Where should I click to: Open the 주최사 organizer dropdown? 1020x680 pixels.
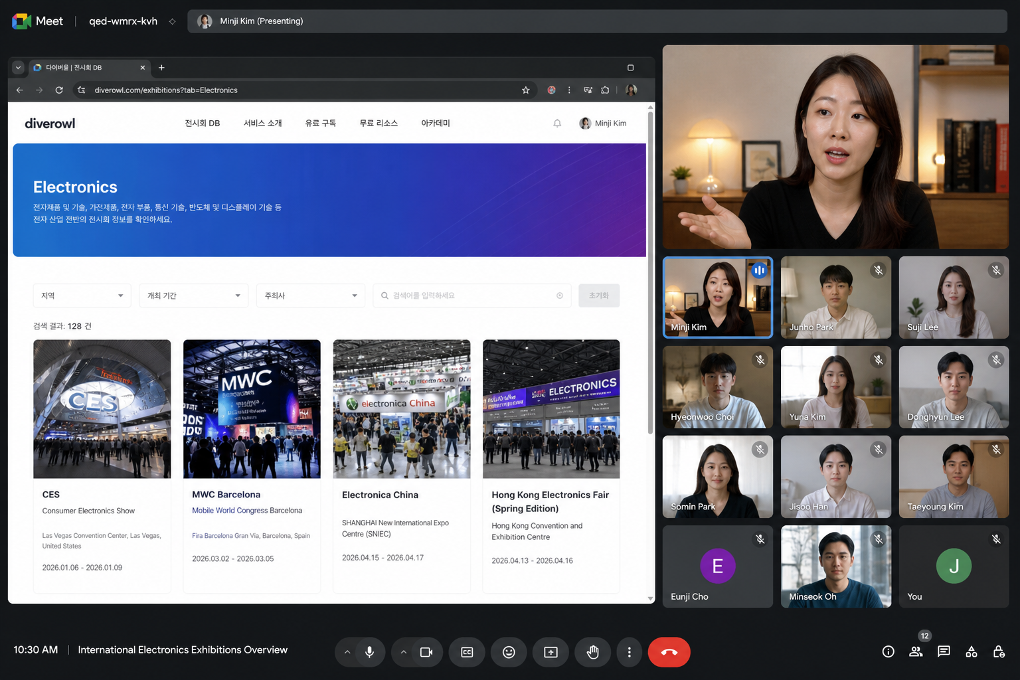pyautogui.click(x=311, y=296)
